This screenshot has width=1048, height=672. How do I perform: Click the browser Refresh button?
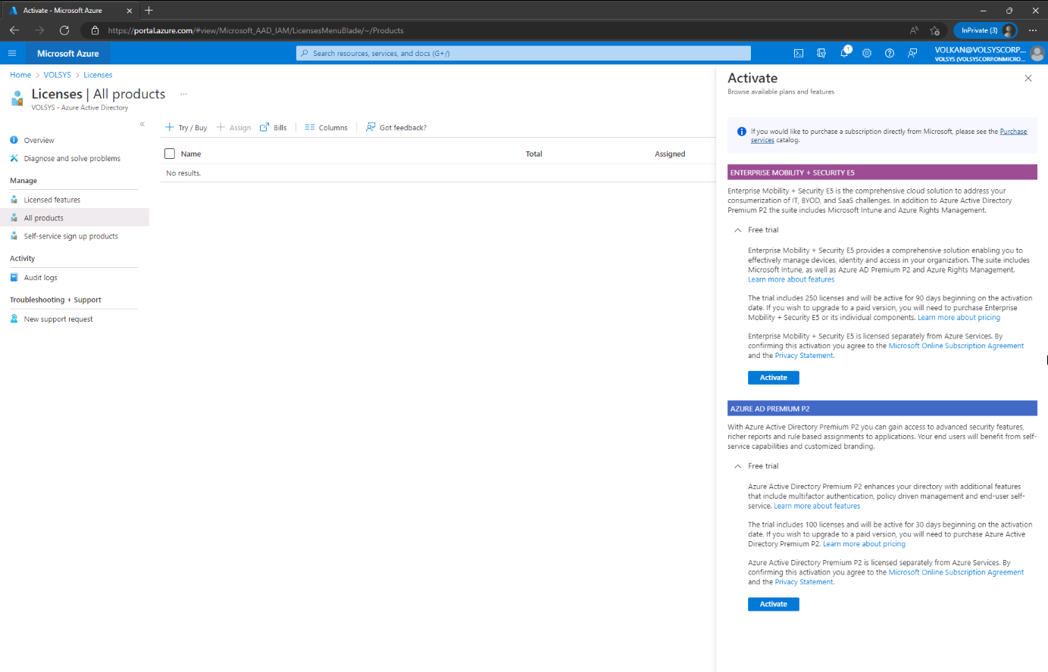click(64, 30)
